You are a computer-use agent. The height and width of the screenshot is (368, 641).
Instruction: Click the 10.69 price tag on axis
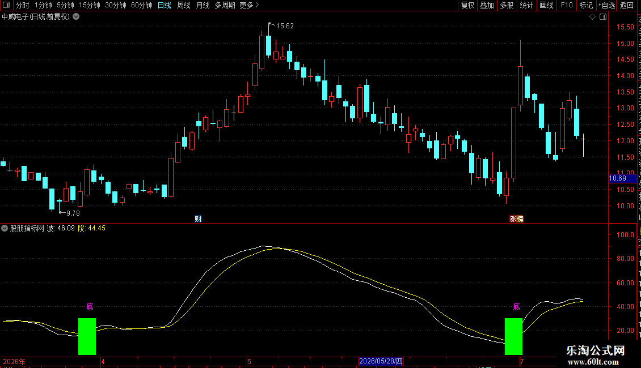point(623,179)
